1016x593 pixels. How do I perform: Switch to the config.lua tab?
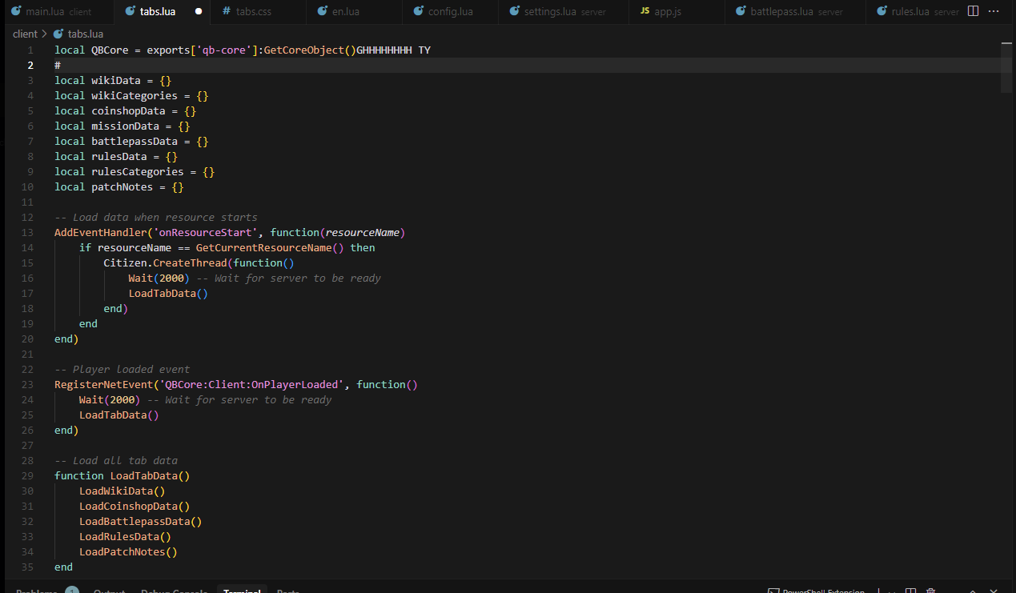tap(449, 11)
